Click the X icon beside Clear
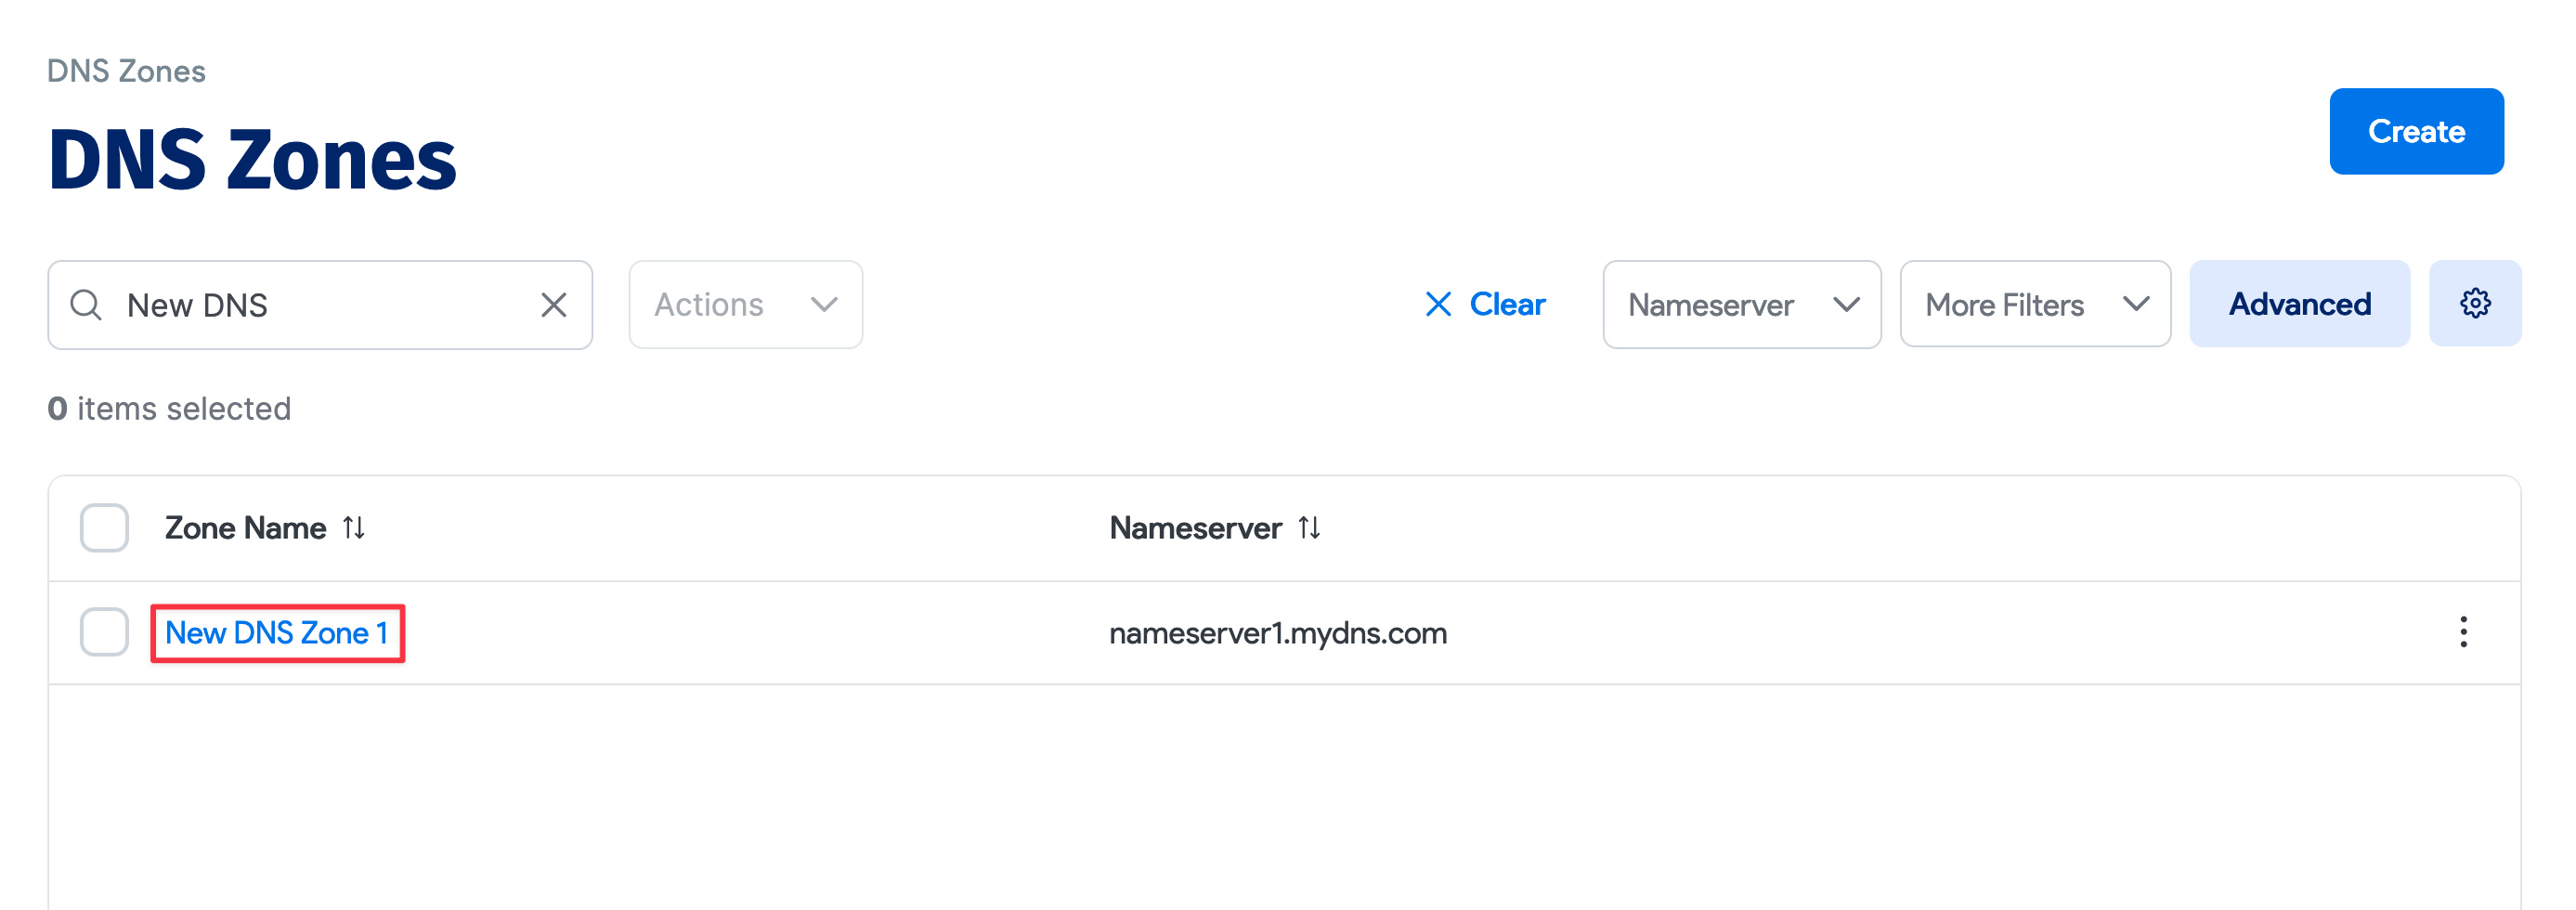 [x=1438, y=304]
